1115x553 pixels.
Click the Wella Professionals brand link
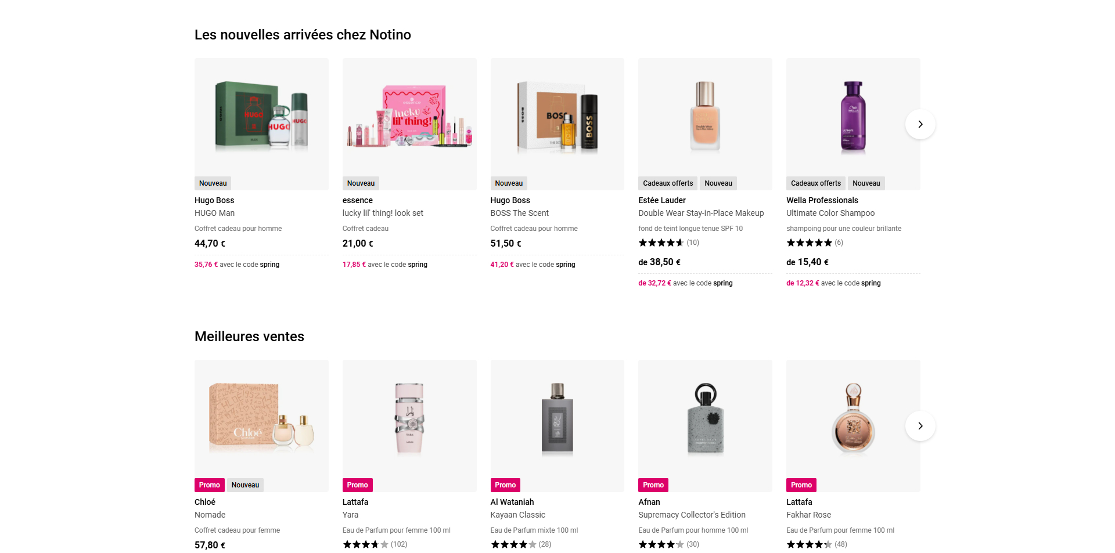click(x=822, y=200)
